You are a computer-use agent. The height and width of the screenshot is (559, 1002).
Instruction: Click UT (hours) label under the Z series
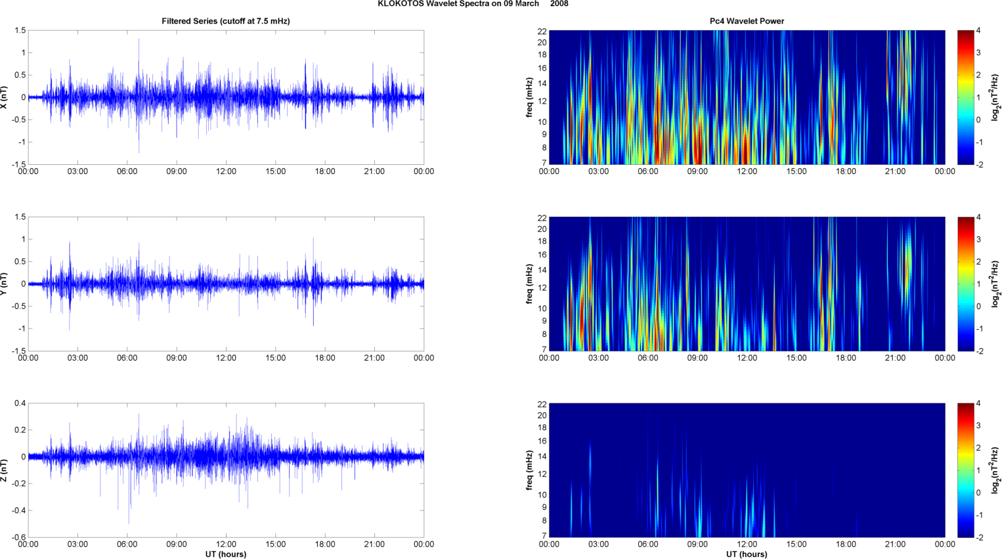(225, 554)
